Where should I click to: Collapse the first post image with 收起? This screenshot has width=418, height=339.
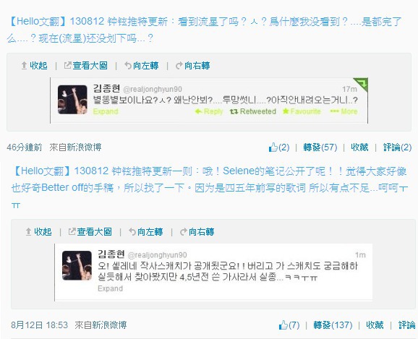pos(35,66)
